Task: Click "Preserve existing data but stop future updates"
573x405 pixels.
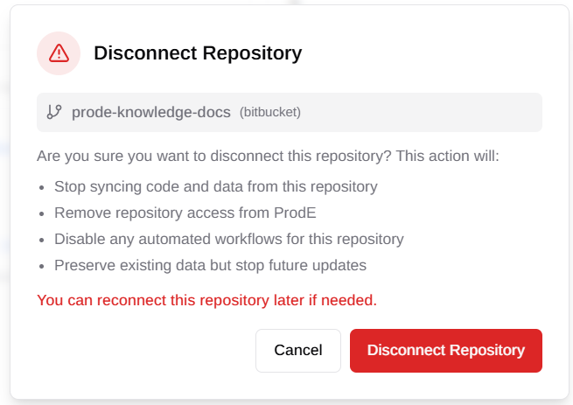Action: (x=211, y=266)
